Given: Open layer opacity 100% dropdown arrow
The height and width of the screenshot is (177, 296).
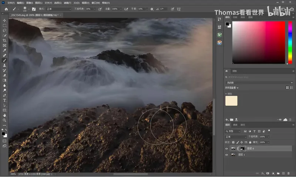Looking at the screenshot, I should tap(268, 137).
